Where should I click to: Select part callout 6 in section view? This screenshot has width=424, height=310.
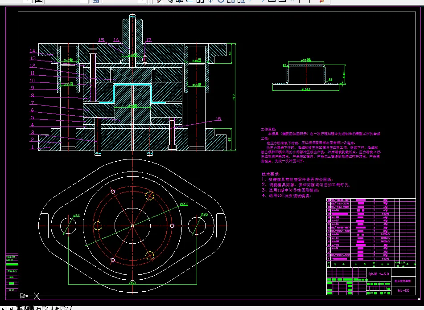click(33, 110)
